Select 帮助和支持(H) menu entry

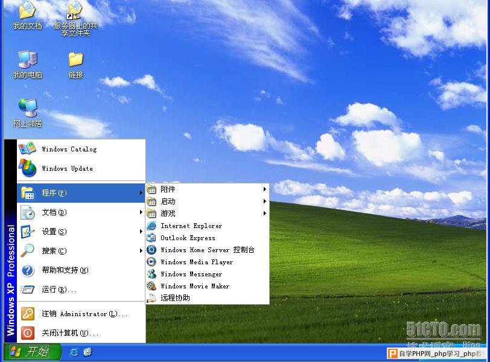pos(81,270)
